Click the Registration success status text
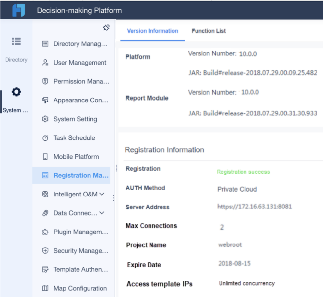The height and width of the screenshot is (297, 323). tap(244, 172)
